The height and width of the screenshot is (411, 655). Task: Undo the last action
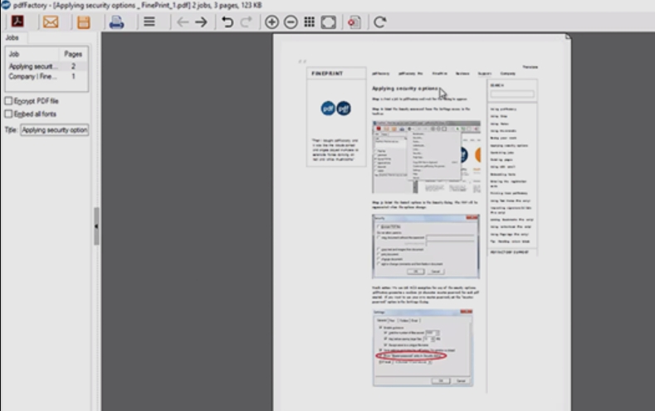[227, 22]
